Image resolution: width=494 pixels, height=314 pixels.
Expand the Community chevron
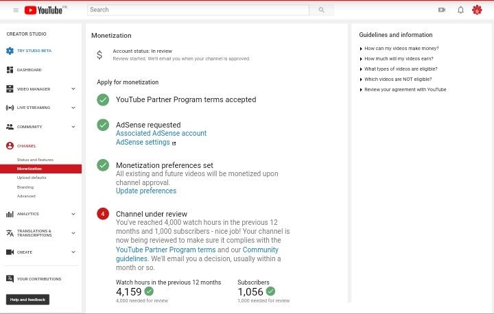pos(73,127)
